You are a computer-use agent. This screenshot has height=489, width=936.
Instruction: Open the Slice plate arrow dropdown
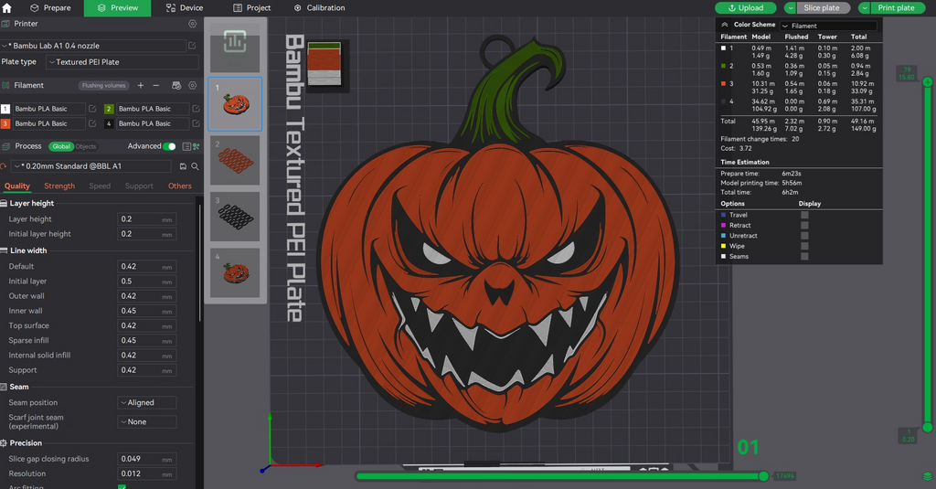click(x=790, y=7)
